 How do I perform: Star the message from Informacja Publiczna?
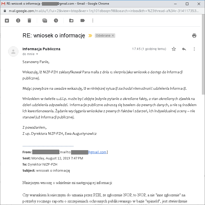tap(174, 49)
